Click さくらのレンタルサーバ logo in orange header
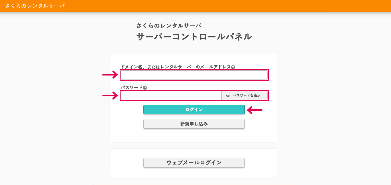Image resolution: width=391 pixels, height=185 pixels. (x=35, y=6)
